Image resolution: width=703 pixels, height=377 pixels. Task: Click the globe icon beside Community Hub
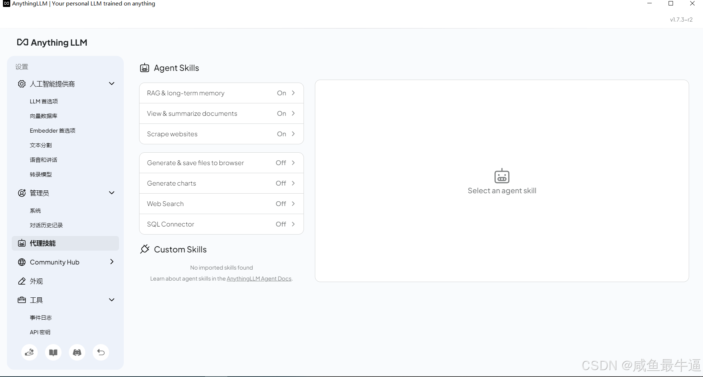pyautogui.click(x=22, y=262)
